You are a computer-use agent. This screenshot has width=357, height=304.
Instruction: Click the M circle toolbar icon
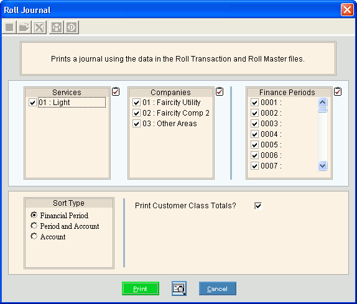57,27
